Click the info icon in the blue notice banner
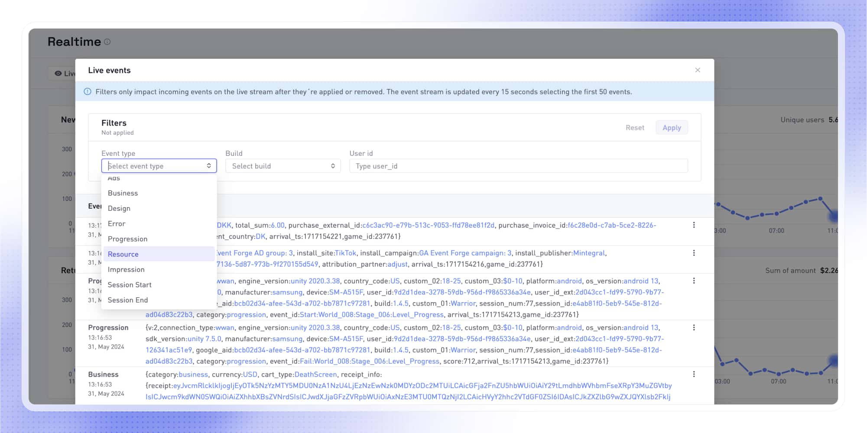The image size is (867, 433). coord(88,92)
